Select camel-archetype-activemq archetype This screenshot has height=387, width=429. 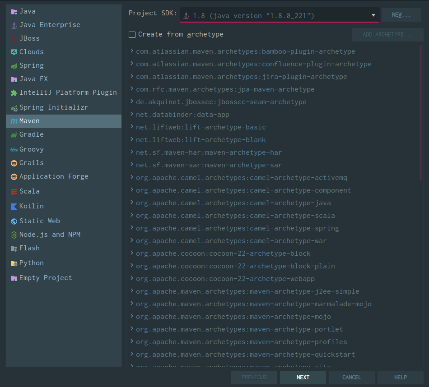tap(242, 178)
